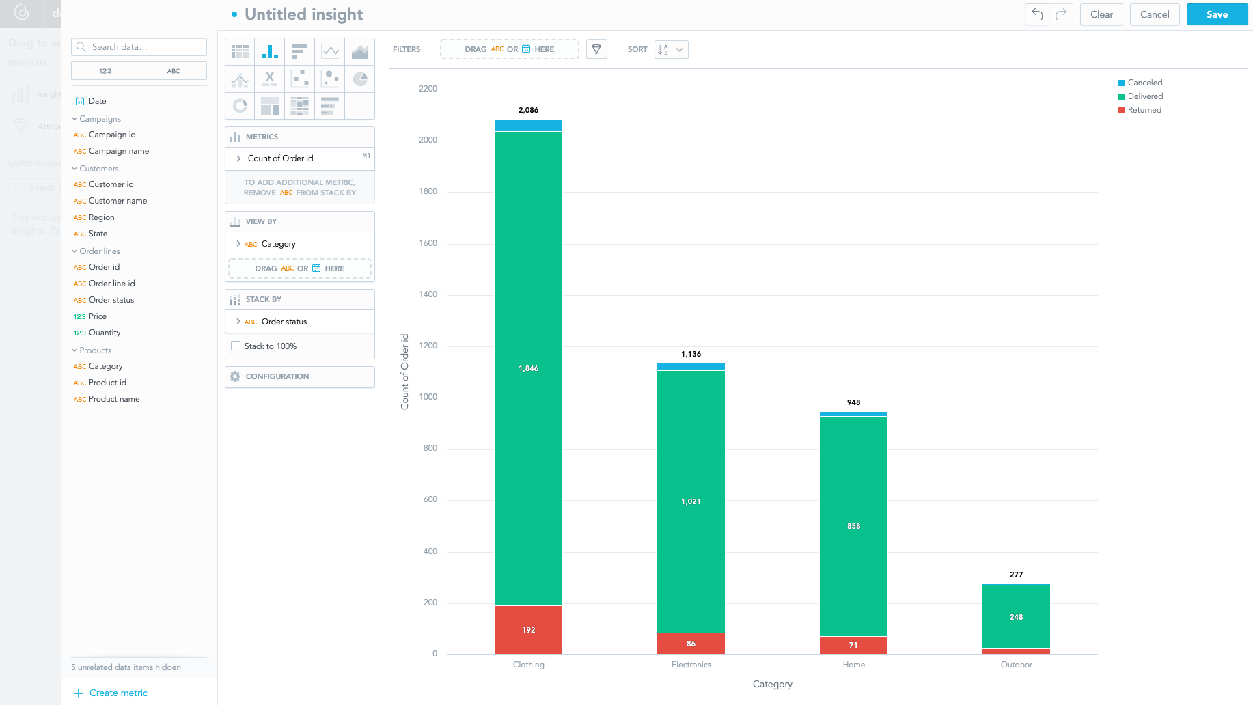Click the configuration gear icon
Viewport: 1253px width, 705px height.
[x=235, y=376]
